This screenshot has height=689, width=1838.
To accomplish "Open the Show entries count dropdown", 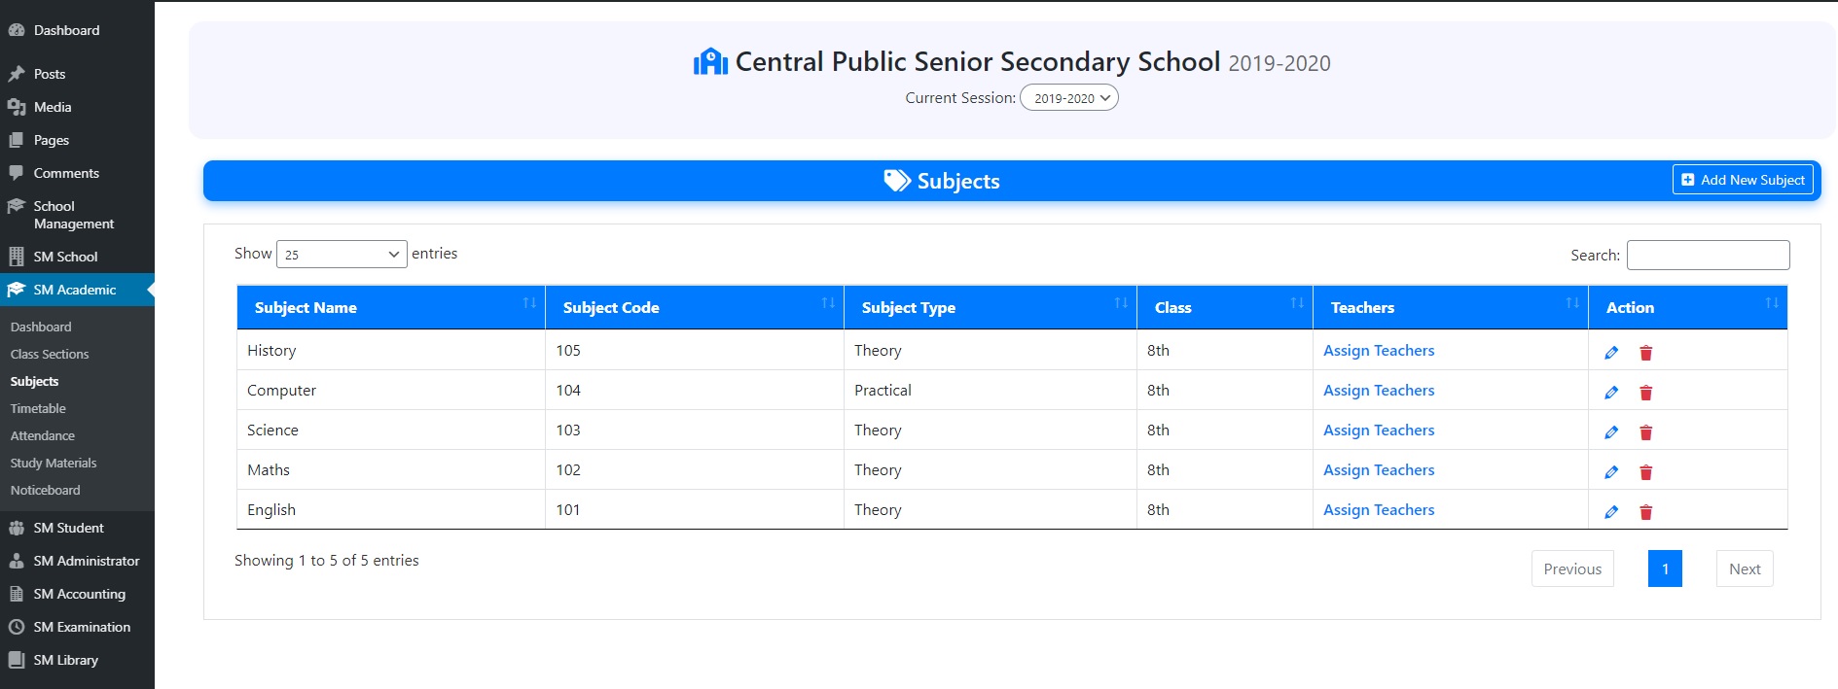I will pos(342,255).
